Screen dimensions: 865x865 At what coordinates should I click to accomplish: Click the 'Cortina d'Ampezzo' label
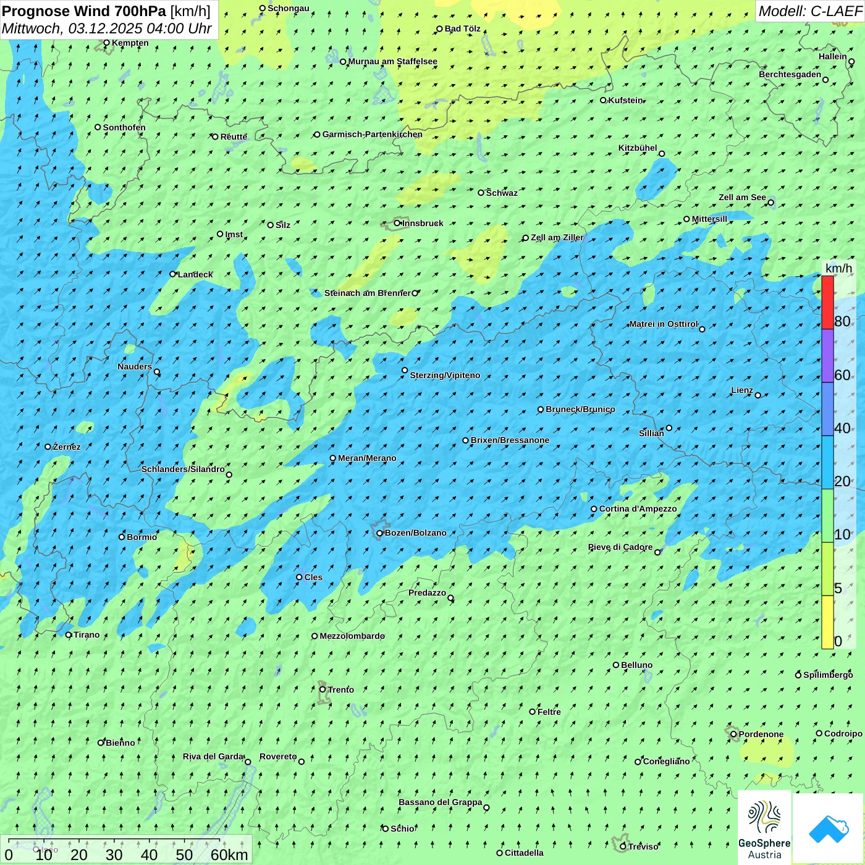pos(638,508)
